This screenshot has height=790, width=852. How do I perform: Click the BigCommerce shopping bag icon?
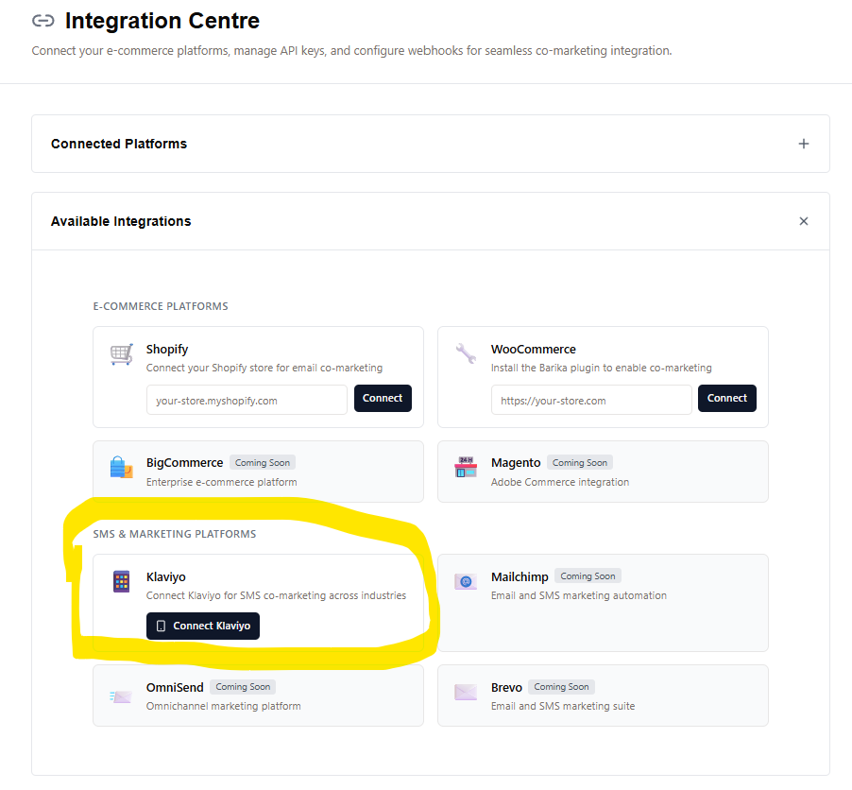[x=122, y=467]
